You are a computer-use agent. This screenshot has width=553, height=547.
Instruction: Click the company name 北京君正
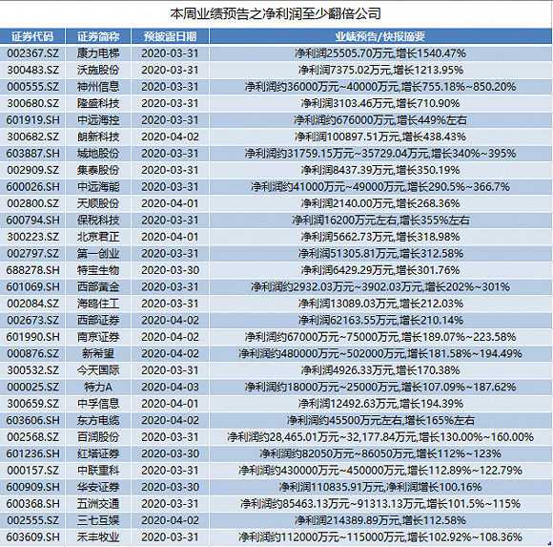tap(98, 237)
